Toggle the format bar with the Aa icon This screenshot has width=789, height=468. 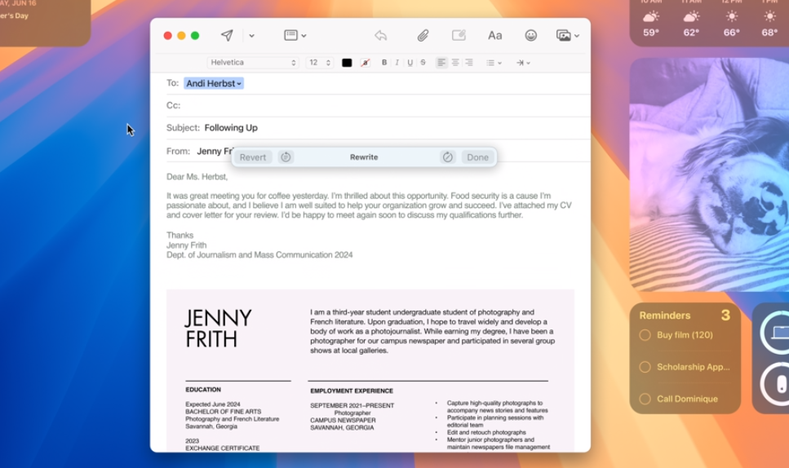494,35
